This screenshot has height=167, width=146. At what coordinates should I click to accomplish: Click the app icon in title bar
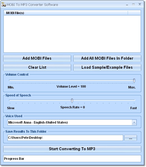(4, 5)
